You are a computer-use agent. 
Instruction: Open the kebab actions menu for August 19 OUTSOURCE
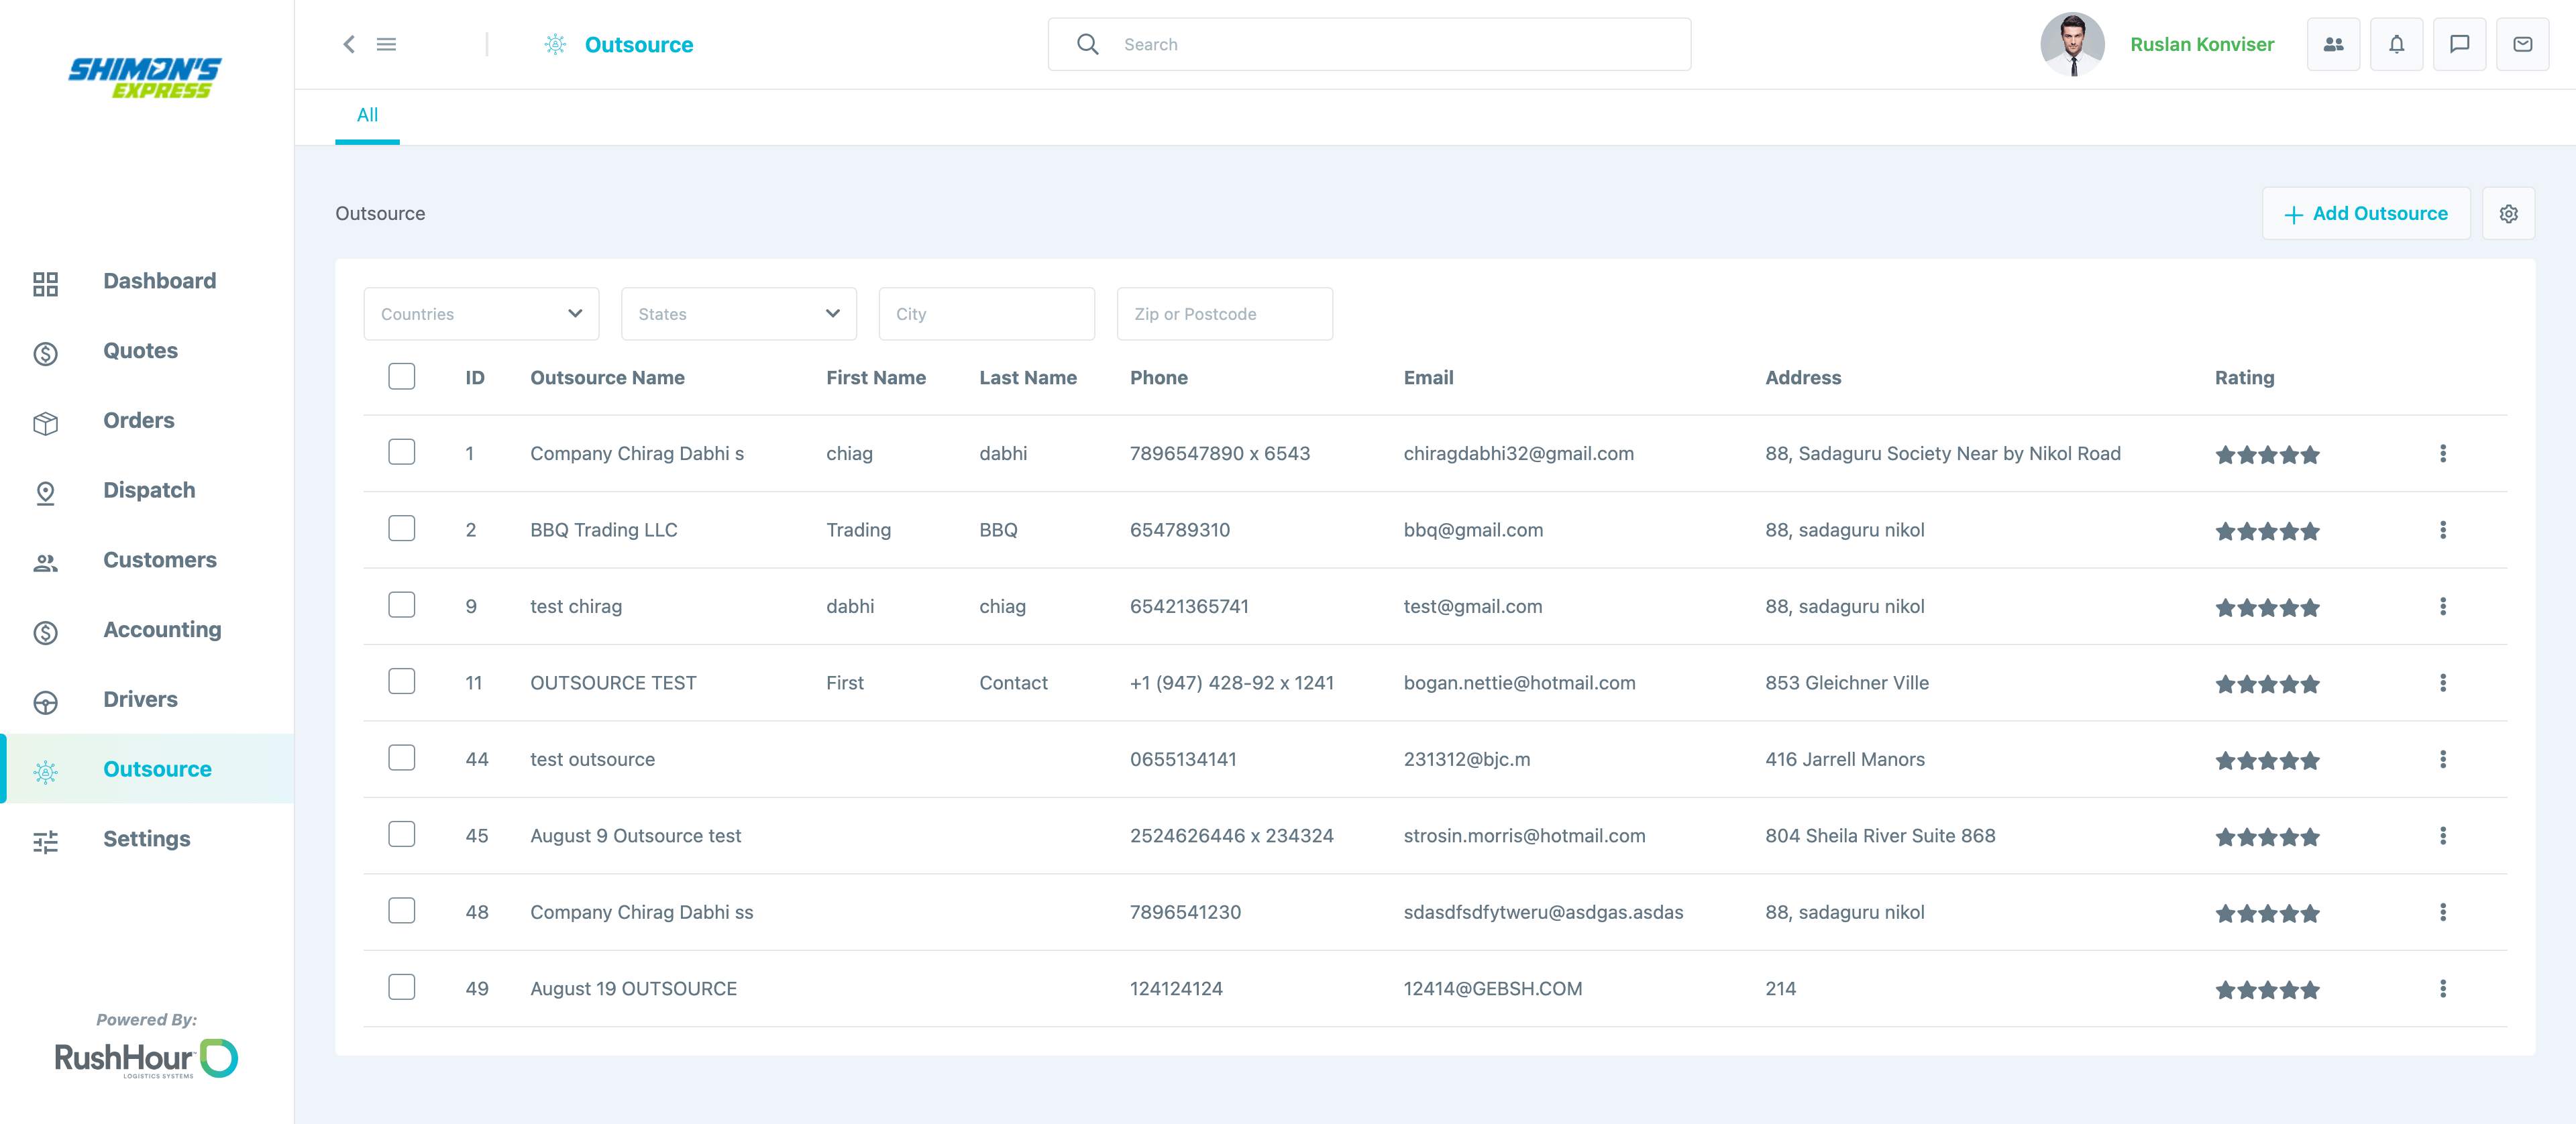pos(2443,988)
